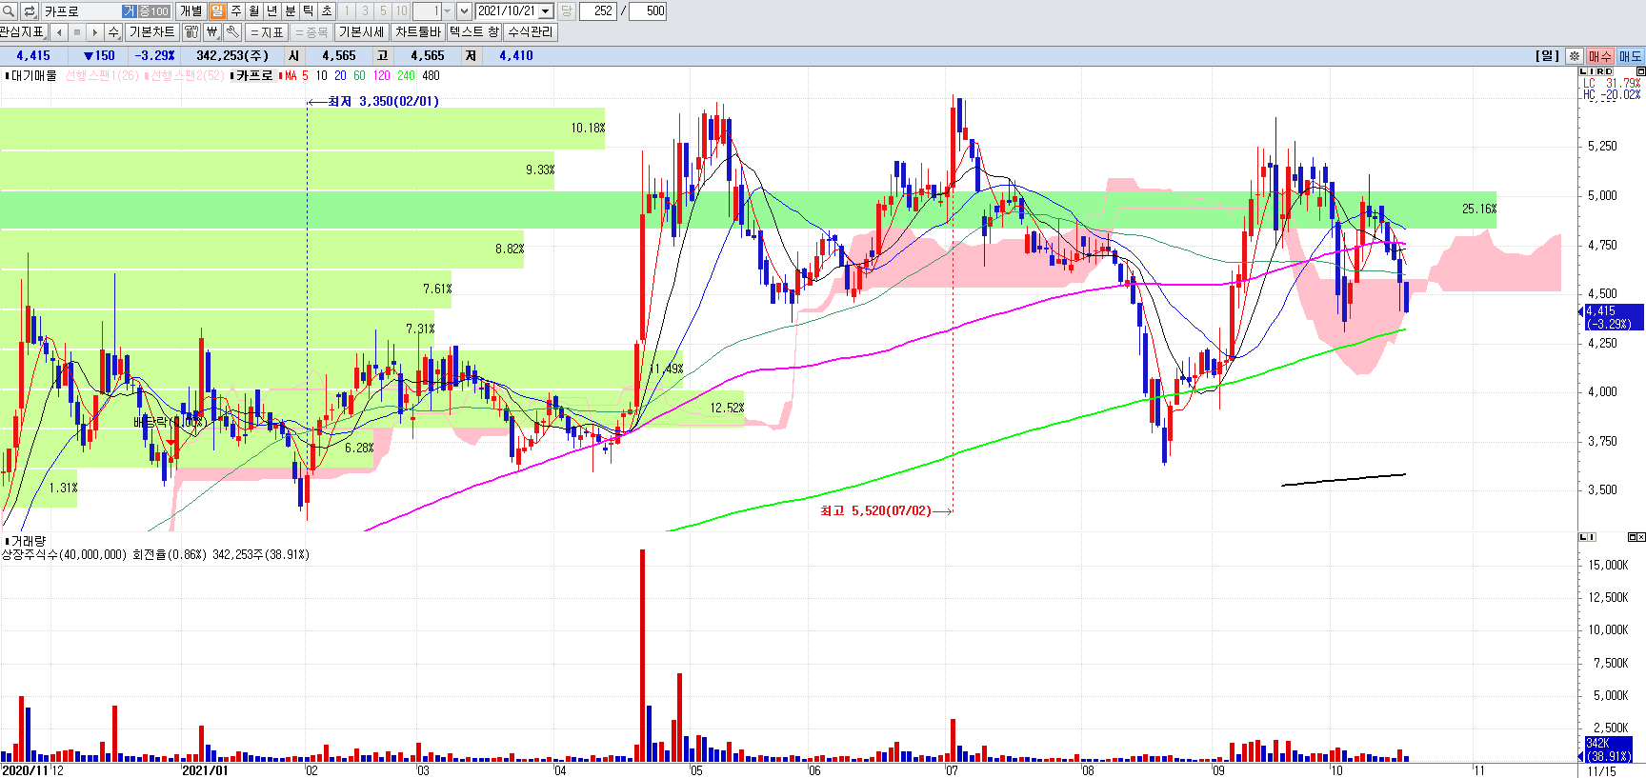
Task: Click the 수식관리 button
Action: 531,32
